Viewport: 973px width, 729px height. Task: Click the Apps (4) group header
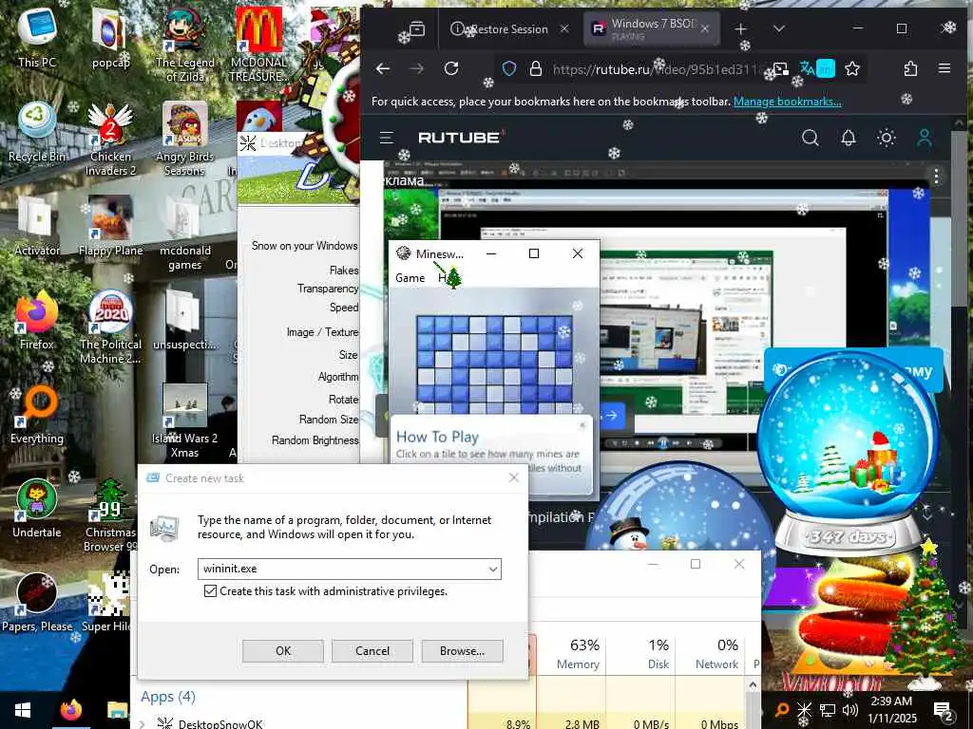pos(168,697)
